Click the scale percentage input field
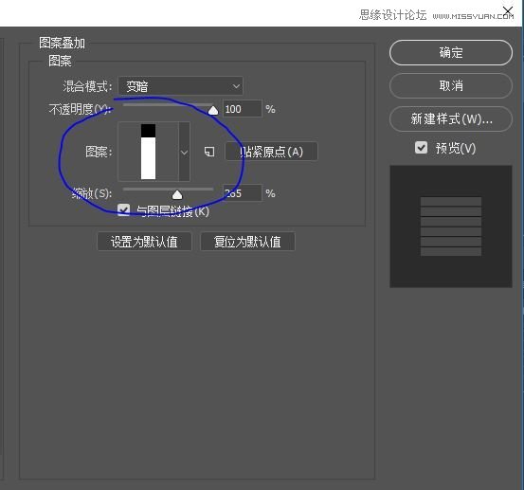Screen dimensions: 524x490 [x=243, y=192]
